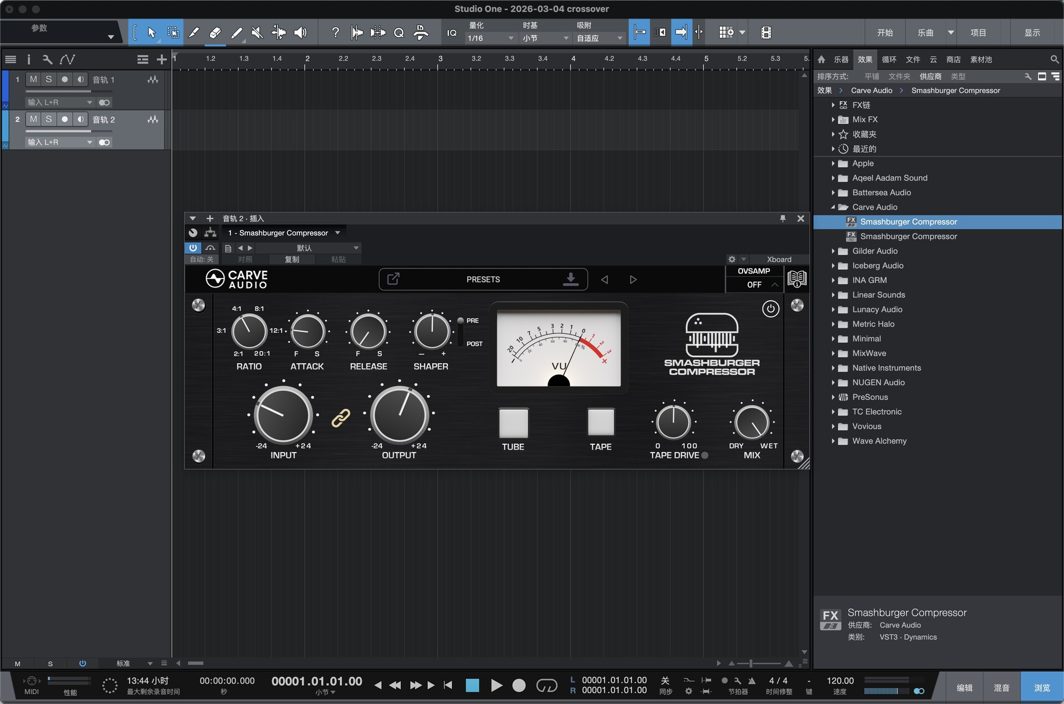Click the link chain between Input and Output

click(341, 418)
